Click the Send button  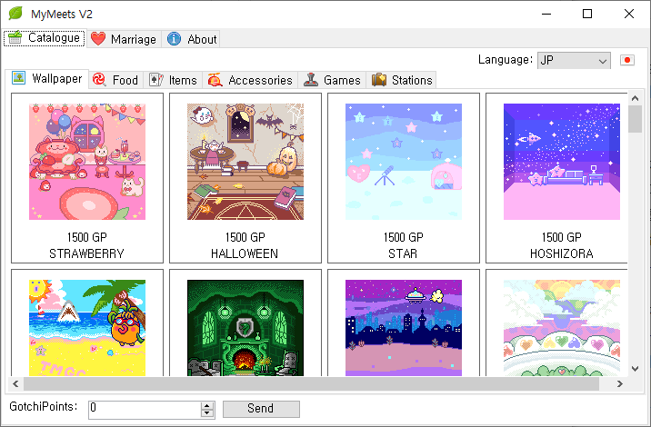261,409
